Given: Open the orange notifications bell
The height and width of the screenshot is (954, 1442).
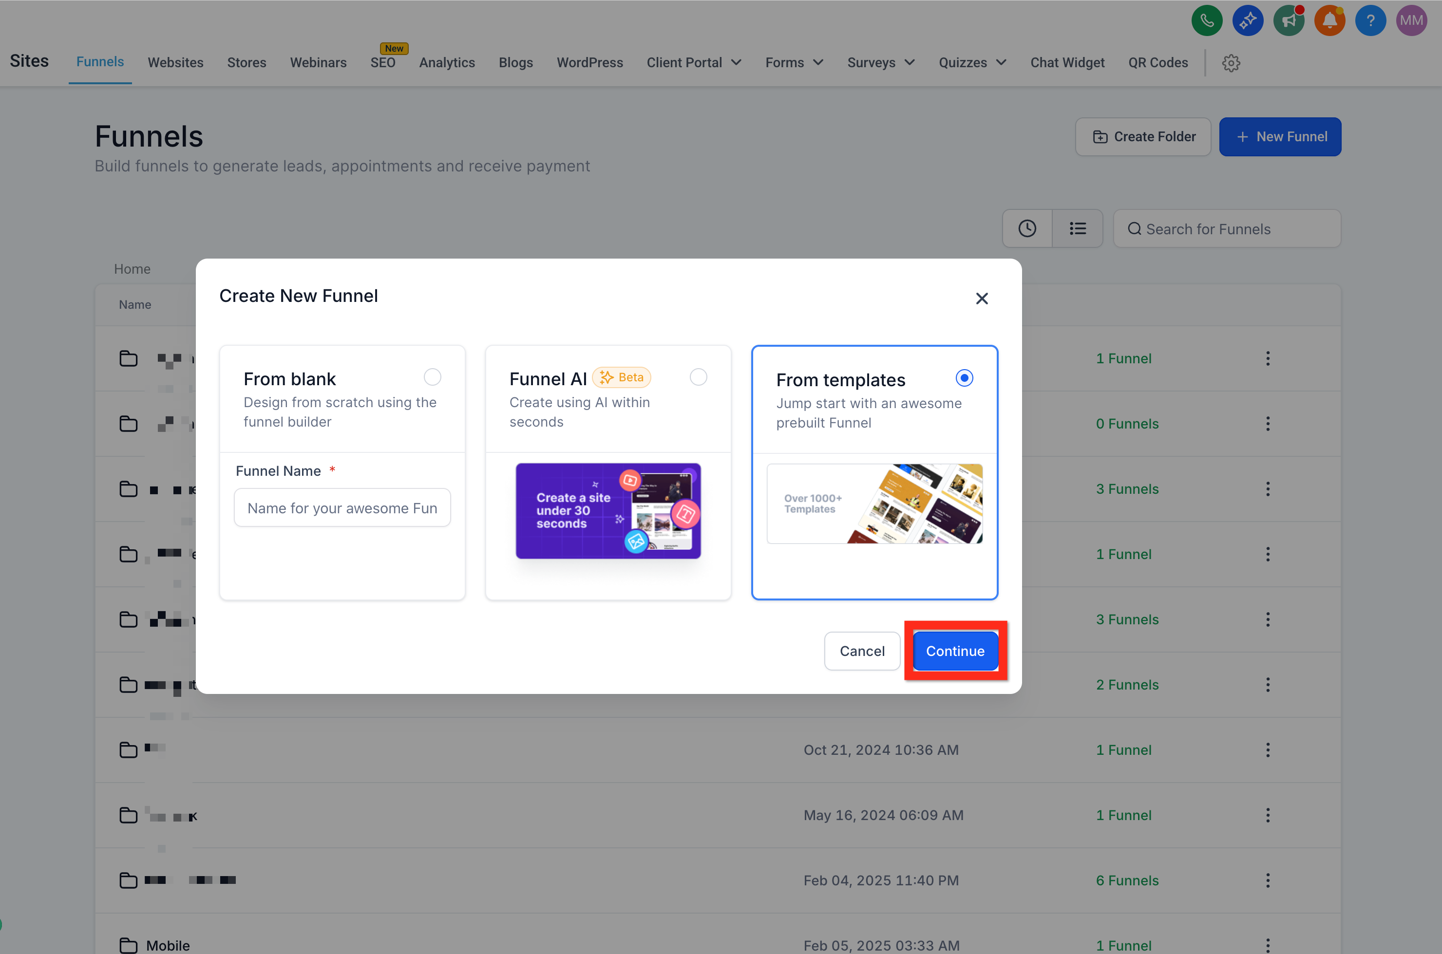Looking at the screenshot, I should pyautogui.click(x=1329, y=20).
